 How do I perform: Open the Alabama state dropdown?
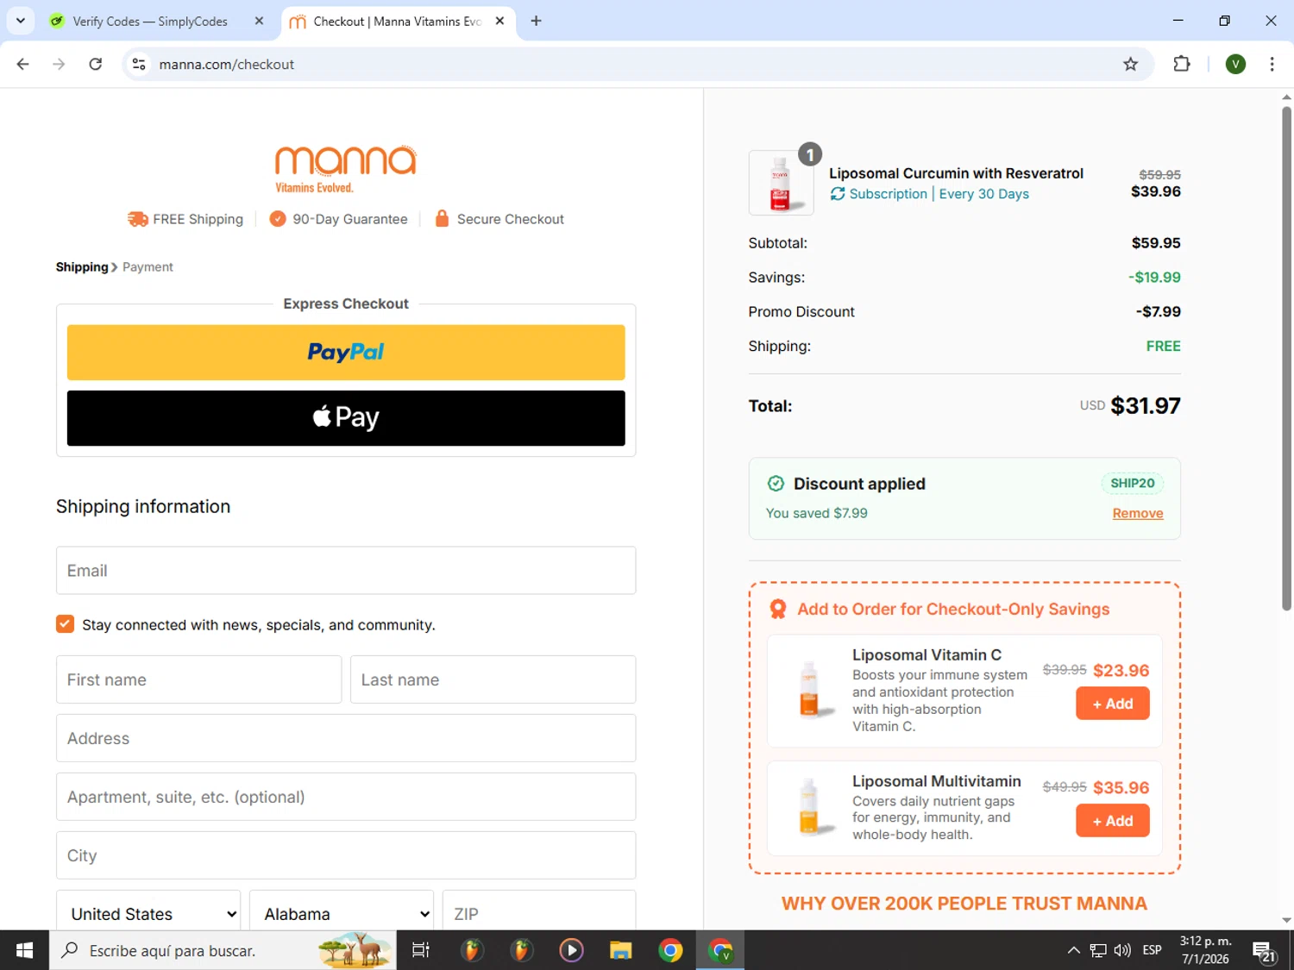tap(342, 912)
